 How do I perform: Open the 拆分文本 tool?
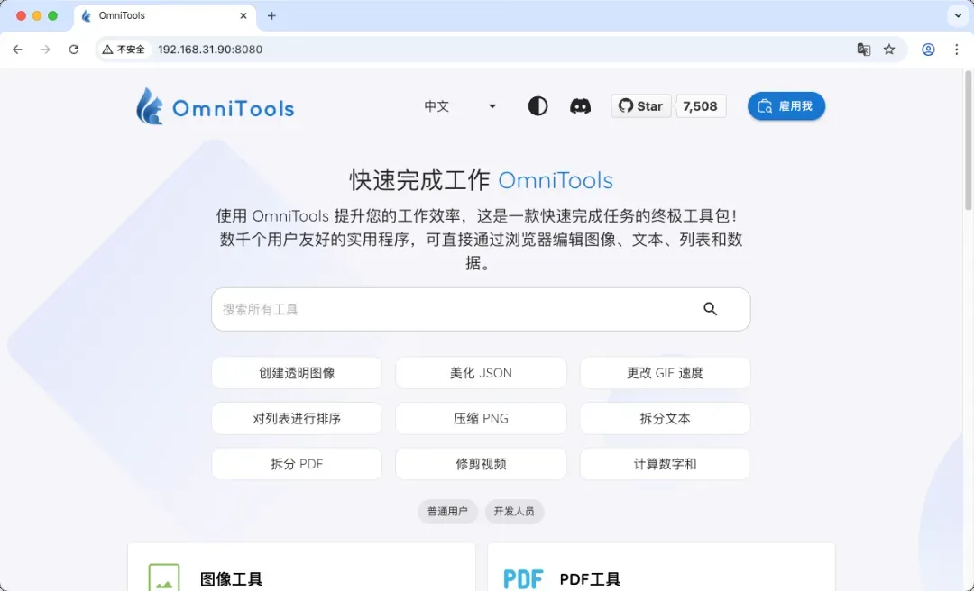[666, 418]
